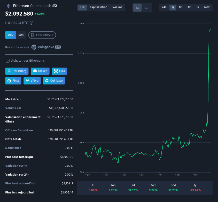218x202 pixels.
Task: Select the 1a chart range
Action: [198, 7]
